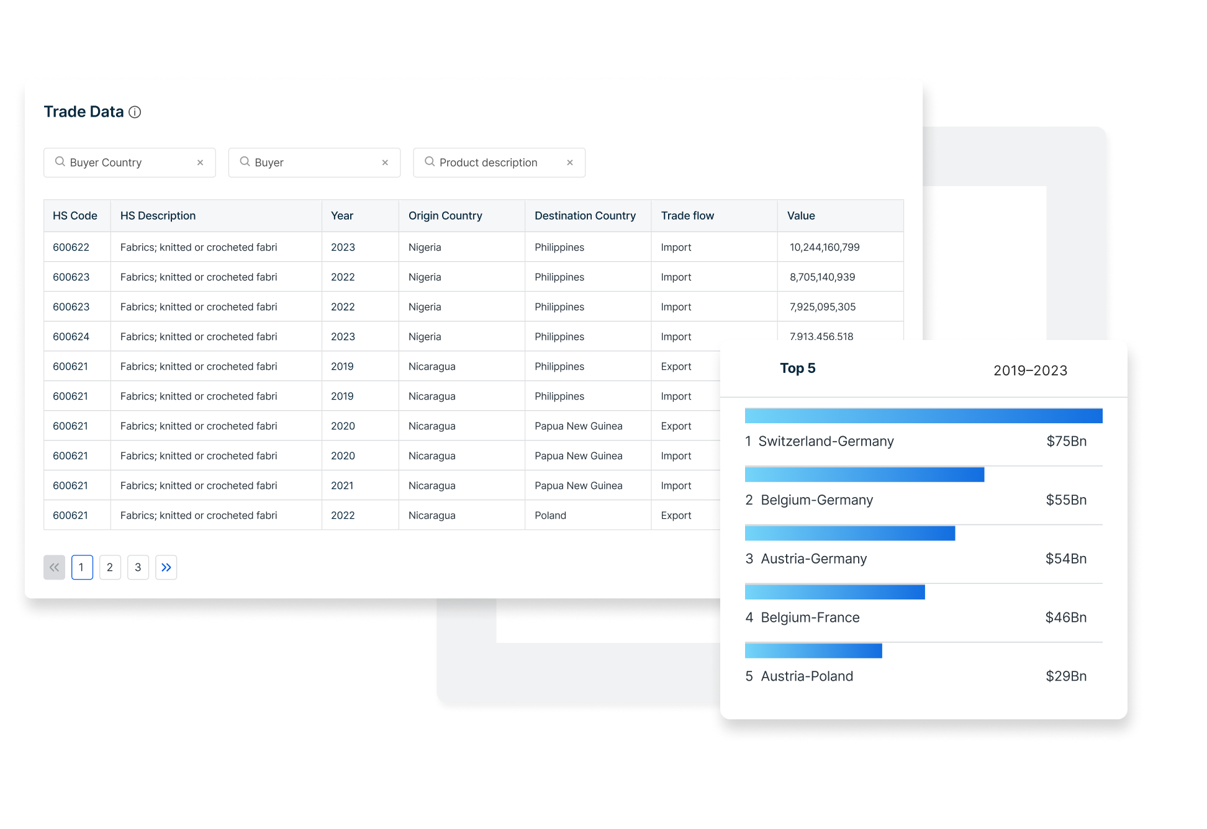Click the previous pages double chevron

tap(55, 567)
